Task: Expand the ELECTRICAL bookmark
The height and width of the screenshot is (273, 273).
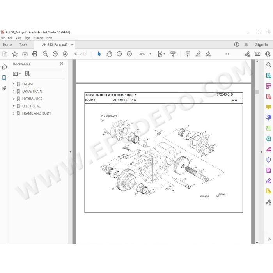Action: click(x=14, y=106)
